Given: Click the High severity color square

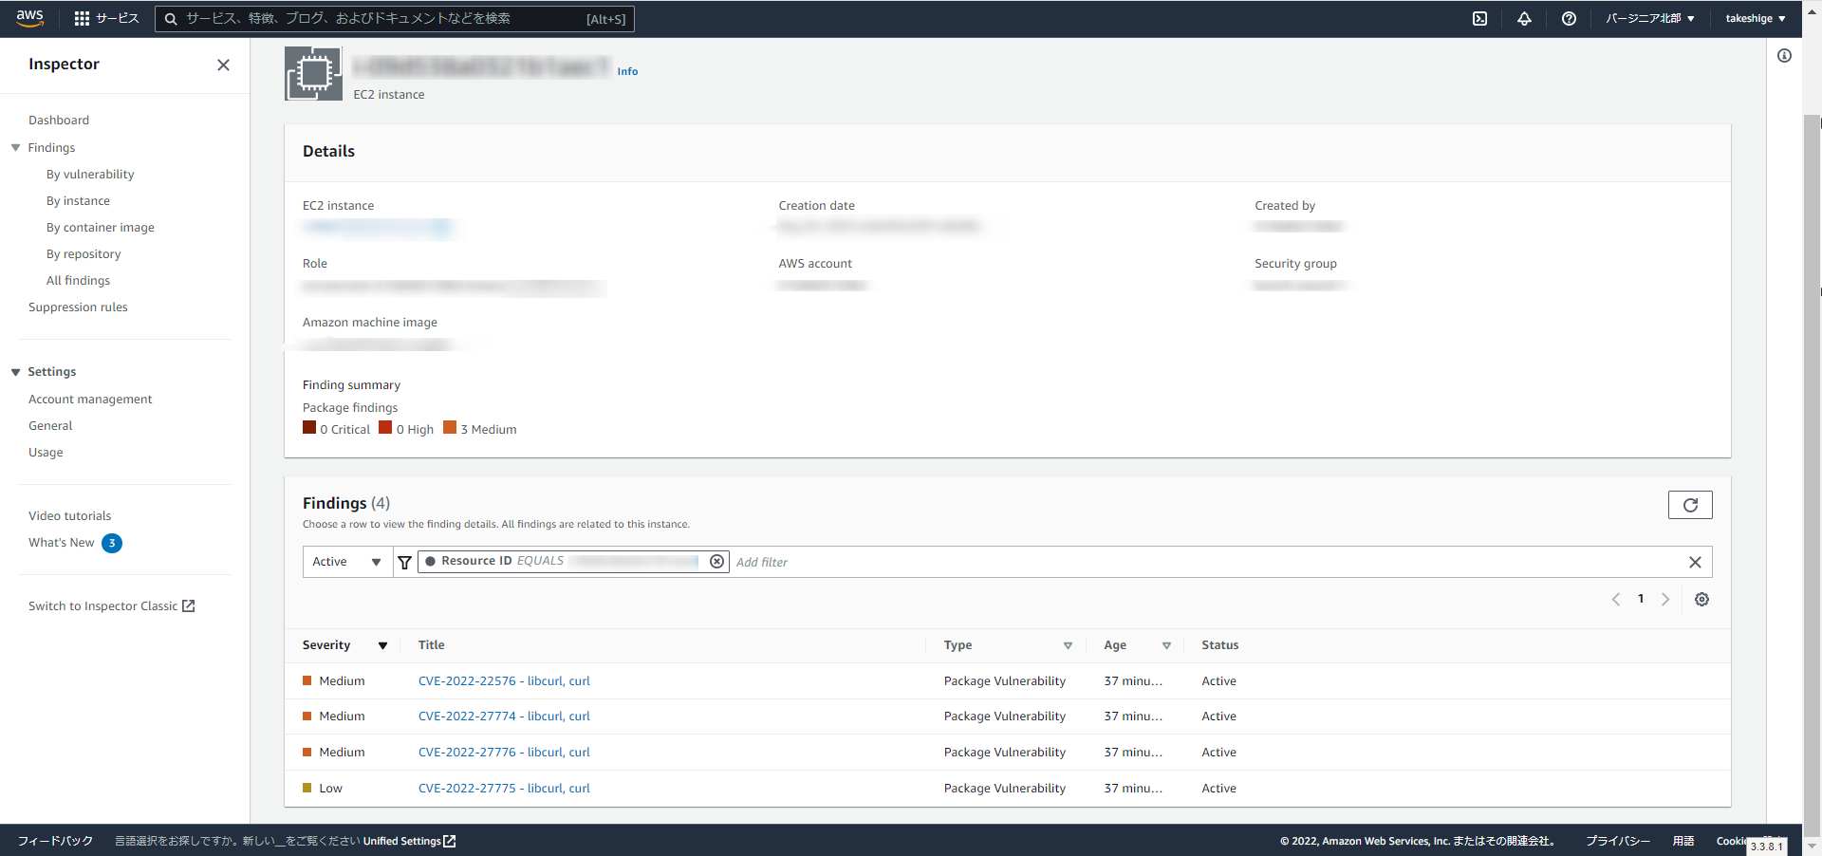Looking at the screenshot, I should point(385,427).
